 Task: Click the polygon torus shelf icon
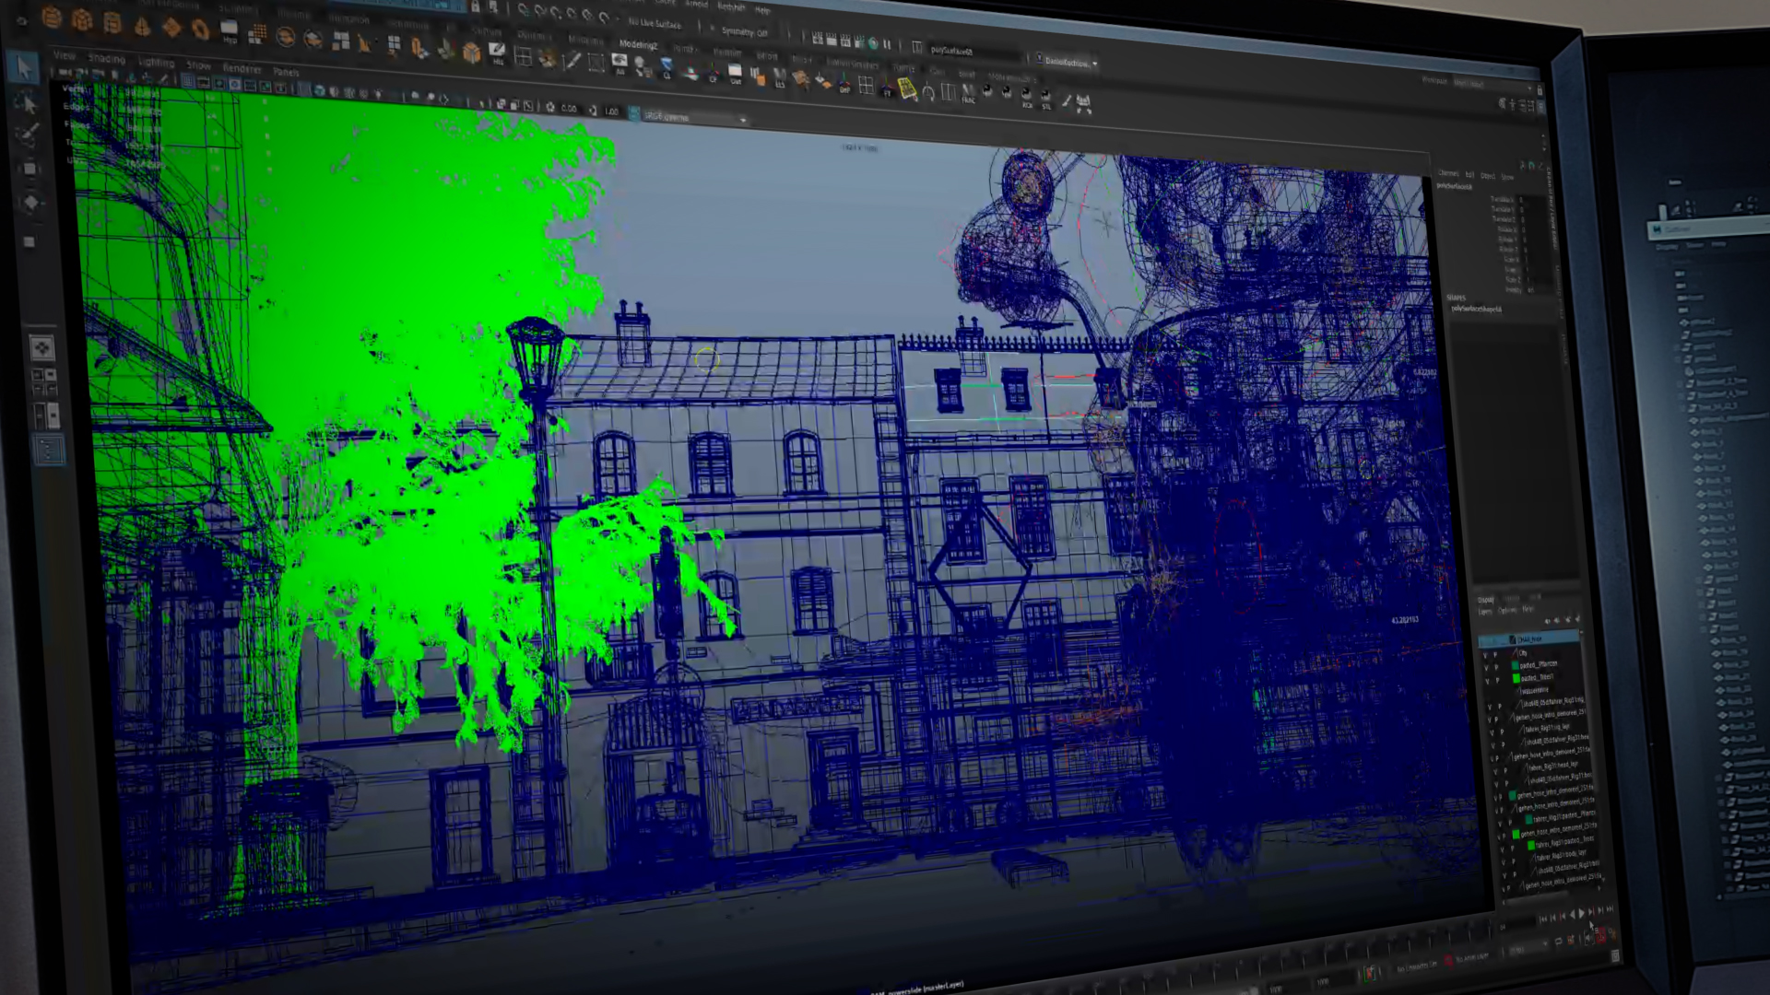[x=200, y=29]
